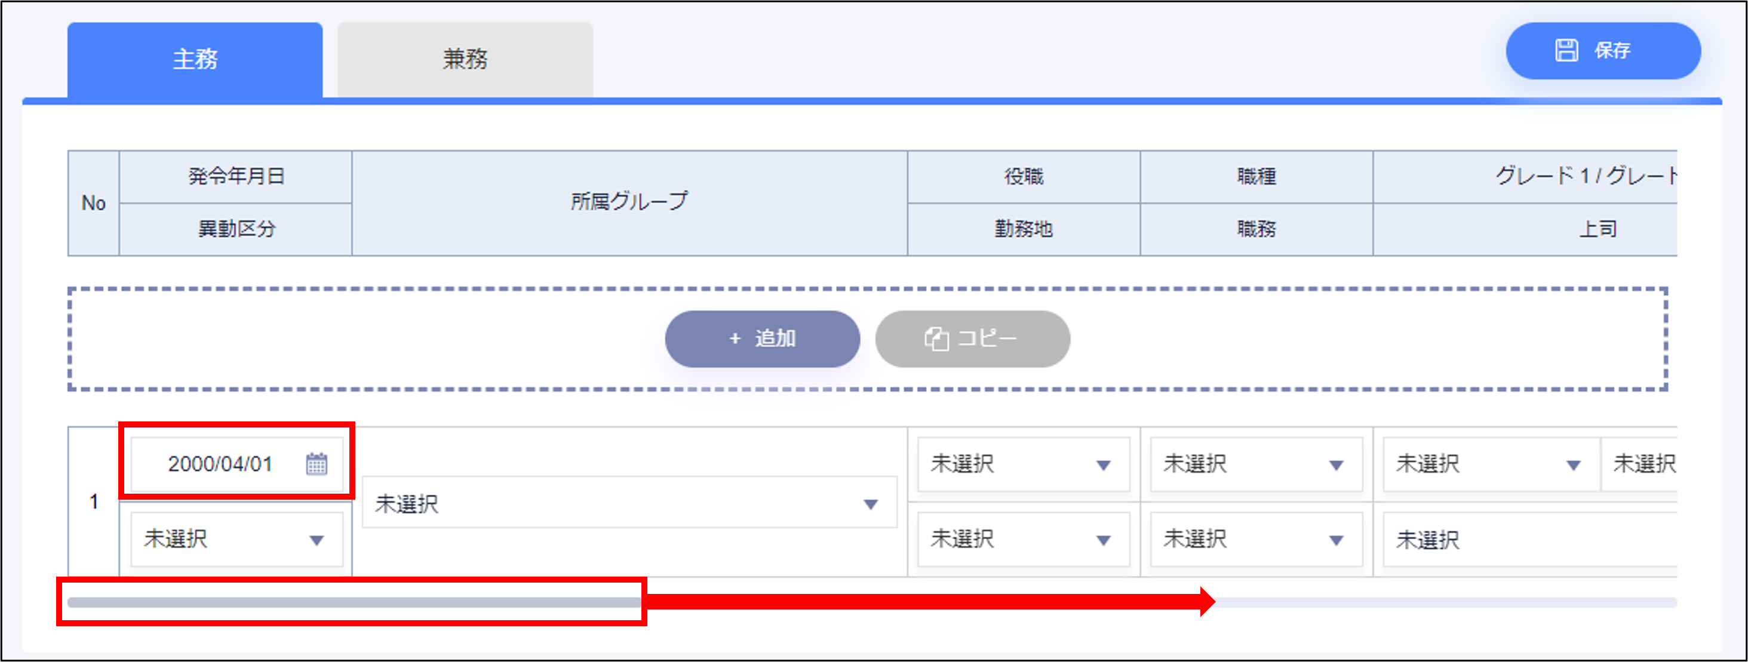This screenshot has width=1748, height=662.
Task: Click the copy icon on コピー button
Action: [x=936, y=338]
